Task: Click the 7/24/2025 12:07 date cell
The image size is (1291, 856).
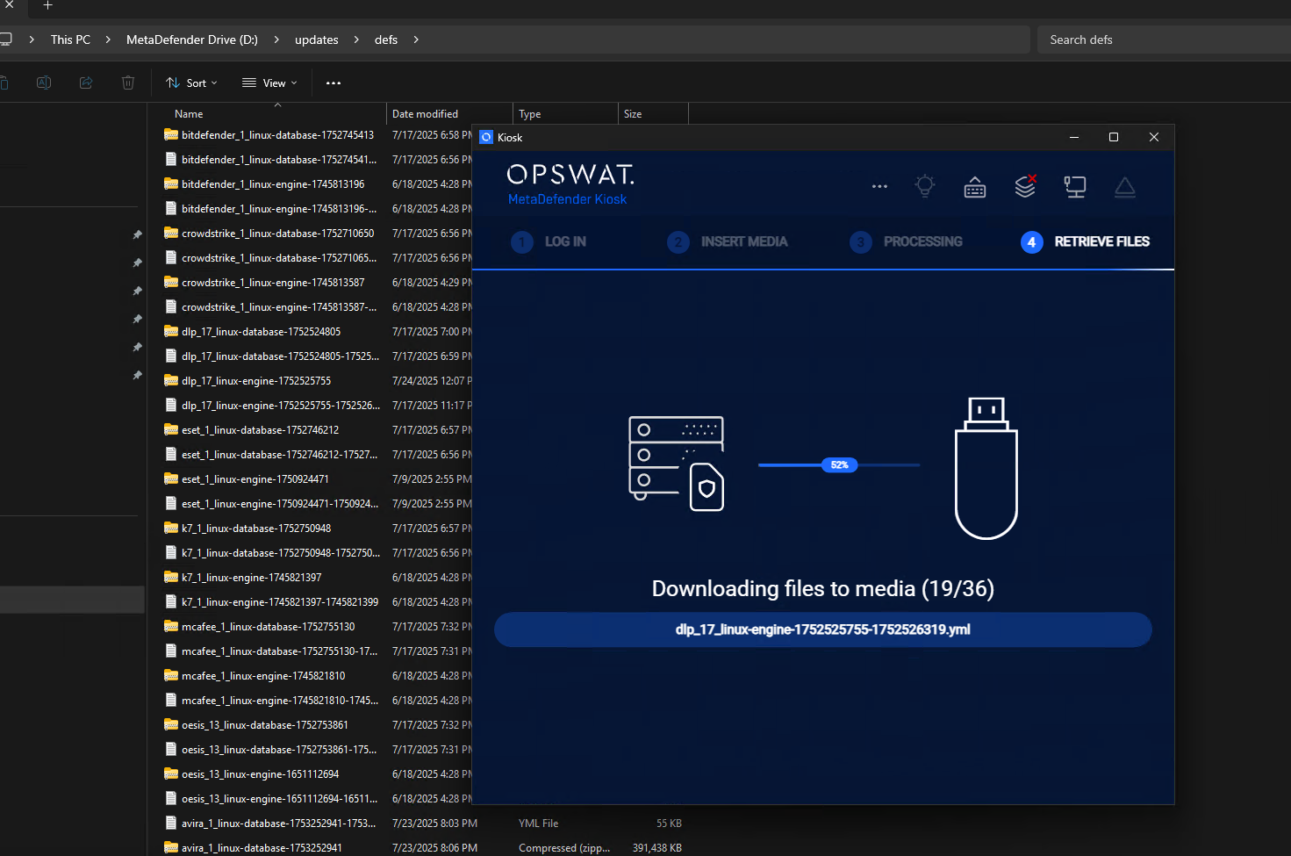Action: point(432,381)
